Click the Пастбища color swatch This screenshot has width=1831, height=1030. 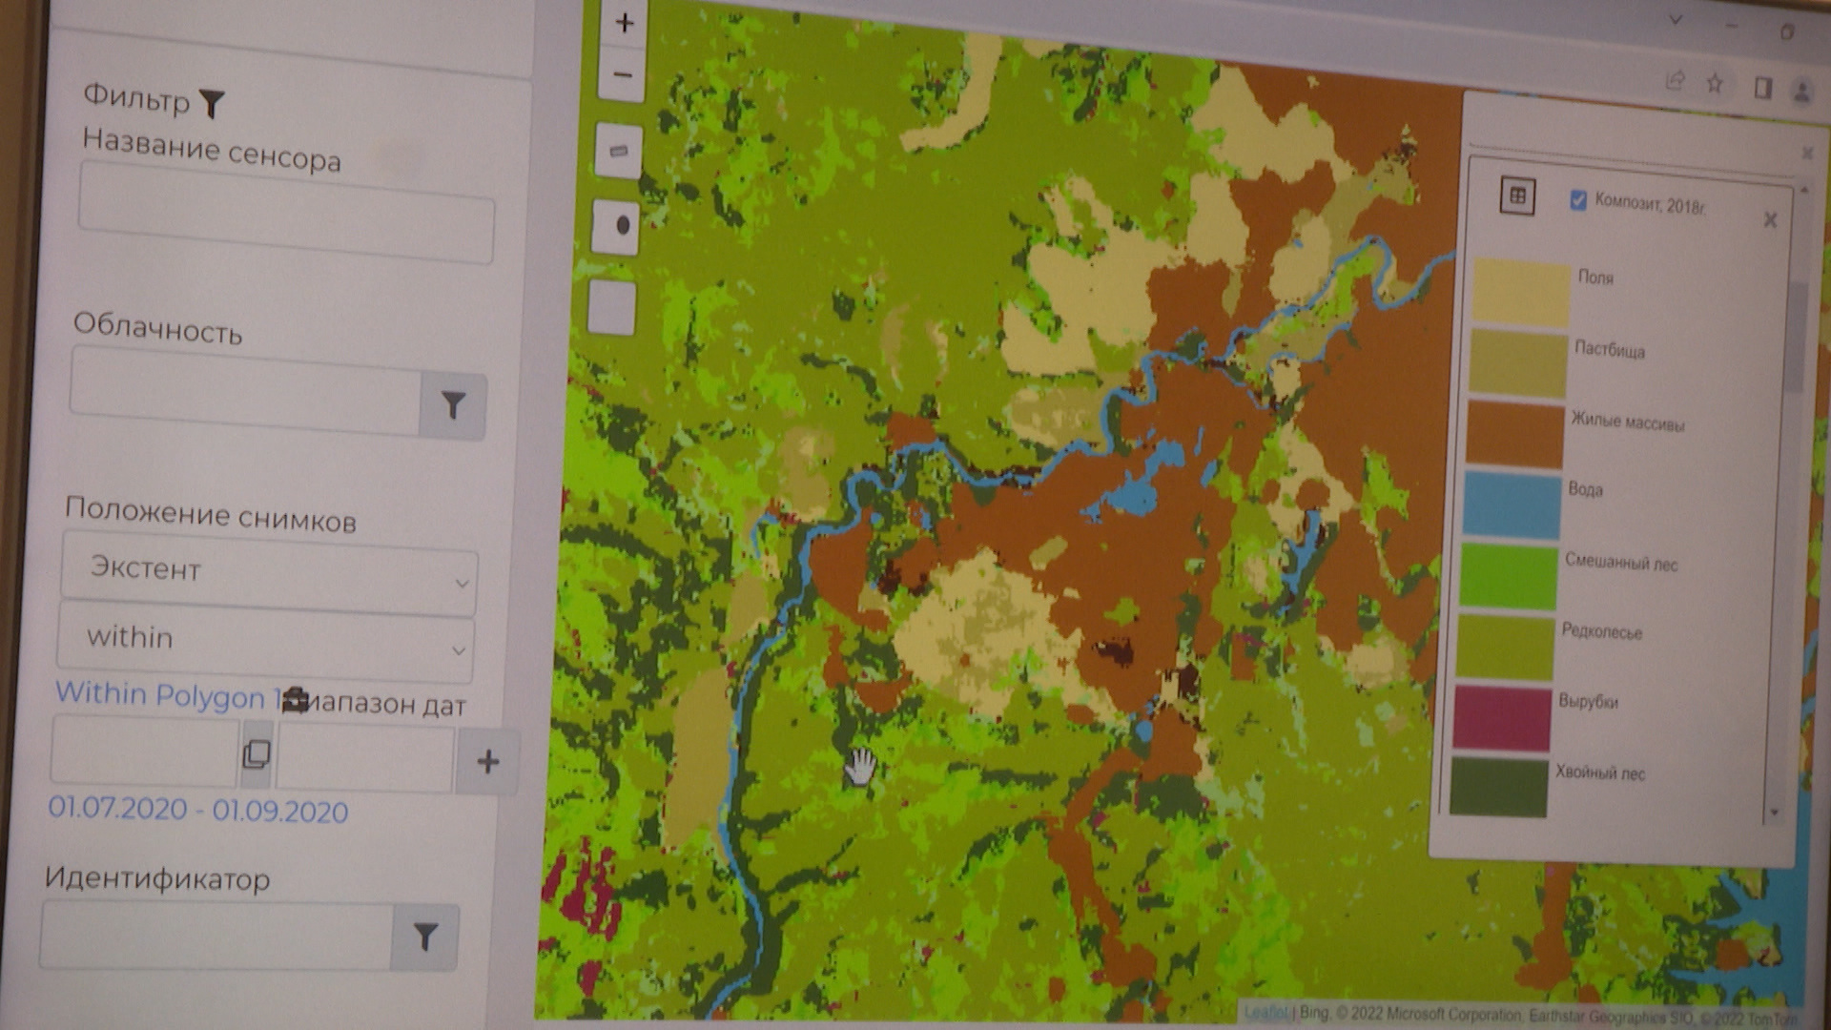coord(1518,362)
